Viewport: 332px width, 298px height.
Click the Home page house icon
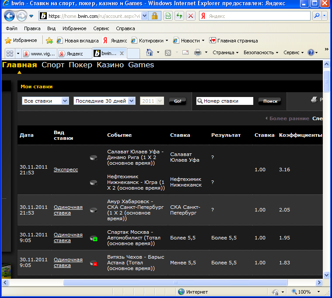(150, 52)
